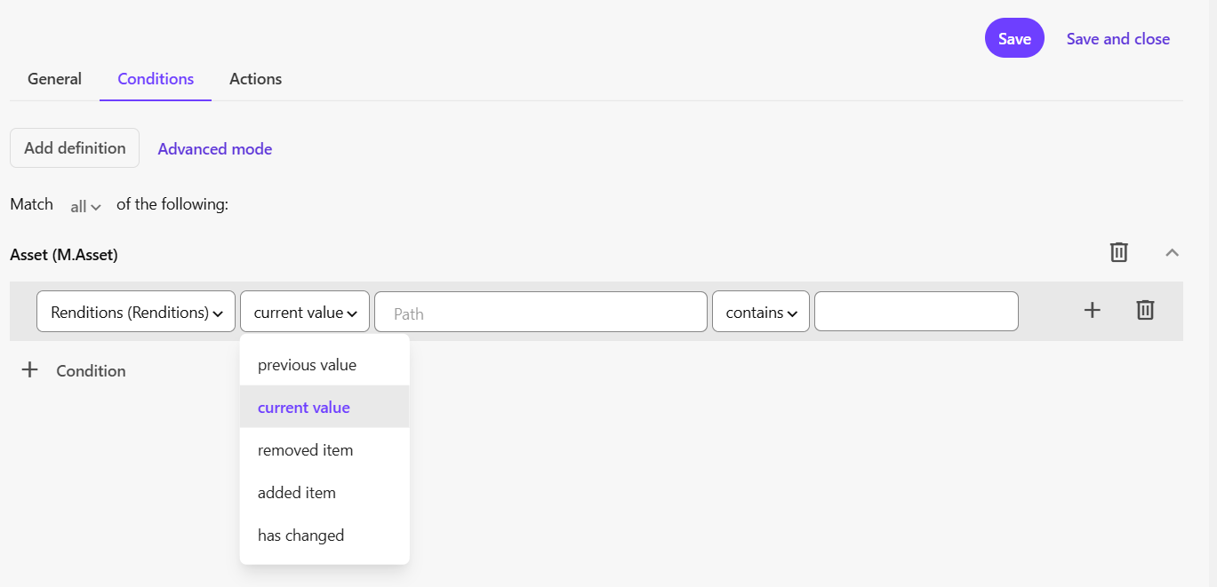Delete the Asset (M.Asset) definition
1217x587 pixels.
tap(1118, 253)
